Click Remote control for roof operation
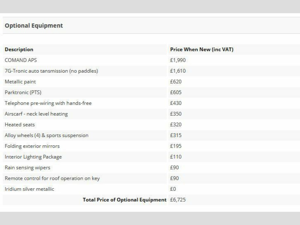 (52, 178)
